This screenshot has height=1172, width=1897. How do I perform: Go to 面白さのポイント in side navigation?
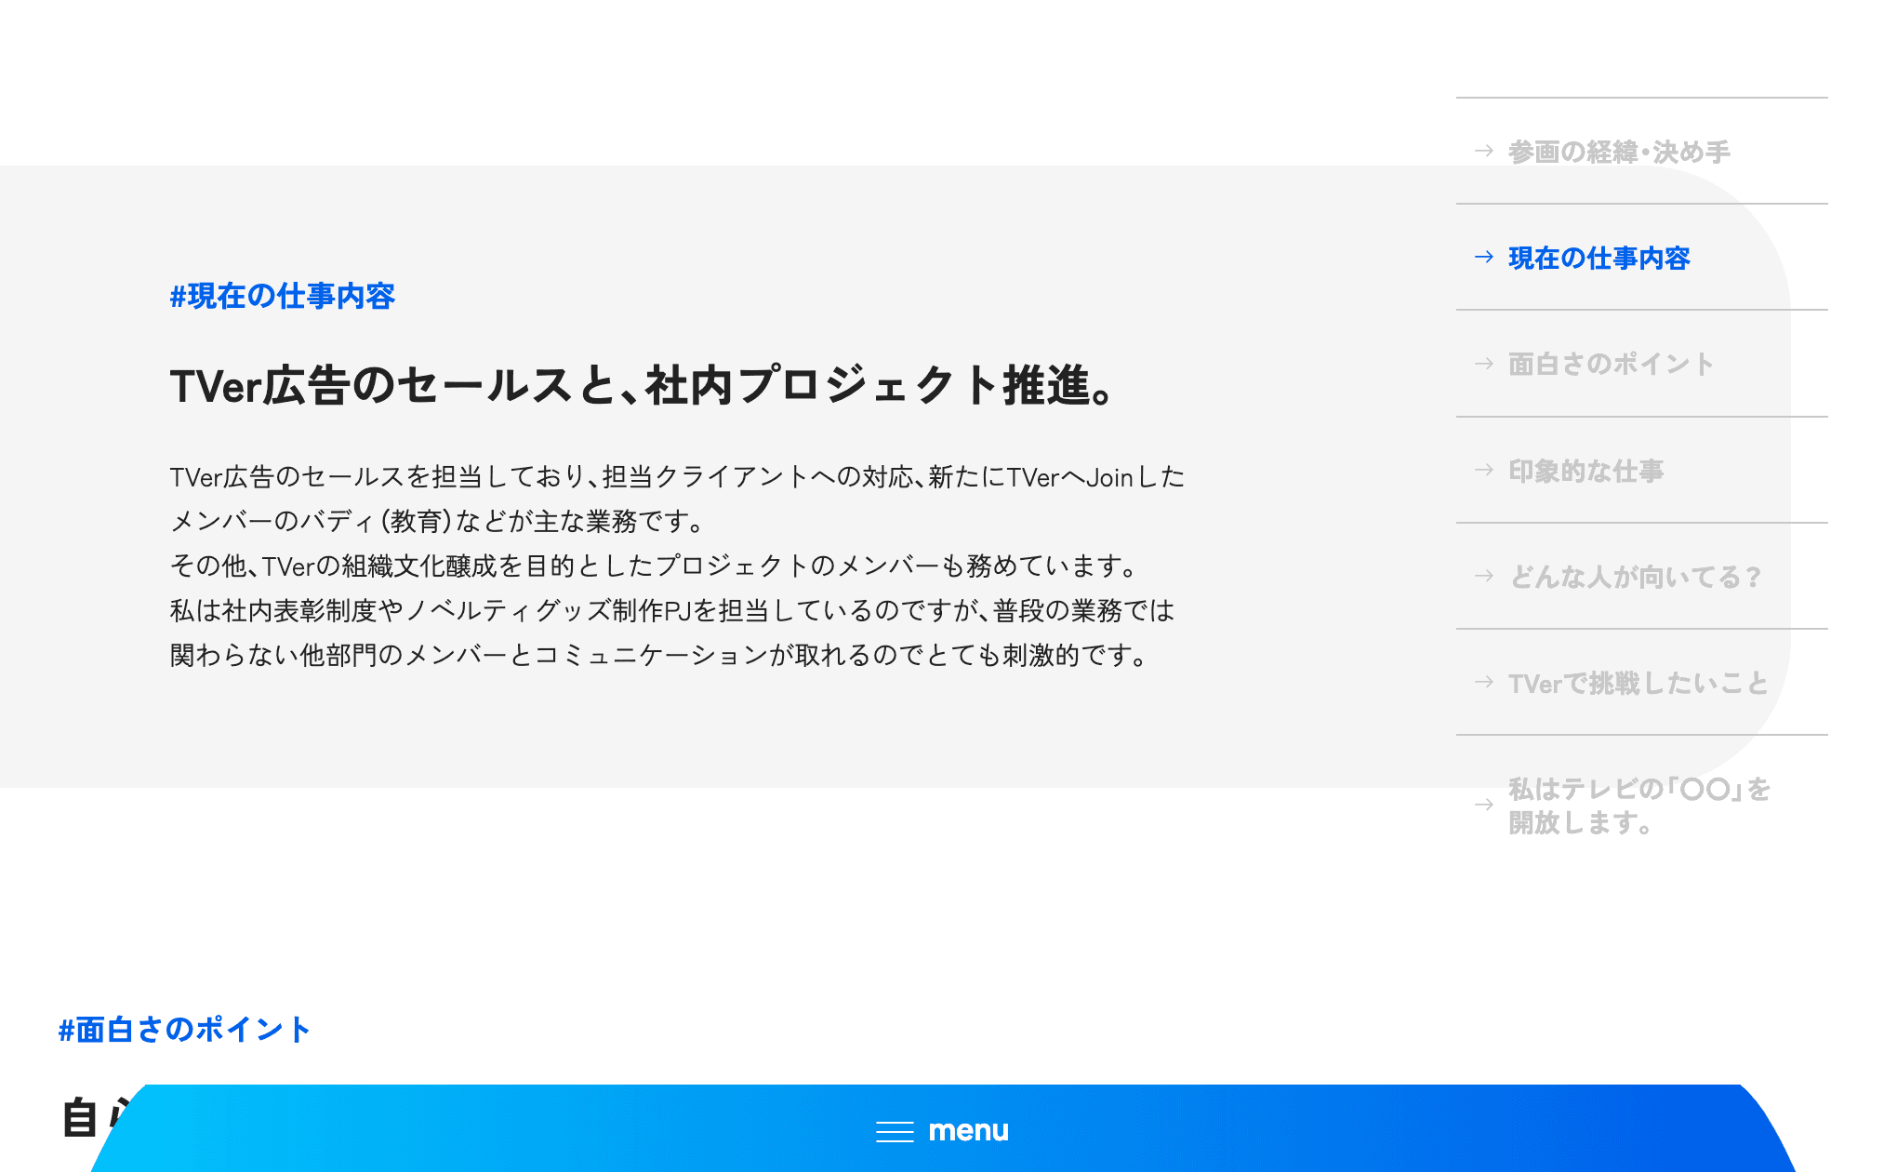click(1611, 364)
